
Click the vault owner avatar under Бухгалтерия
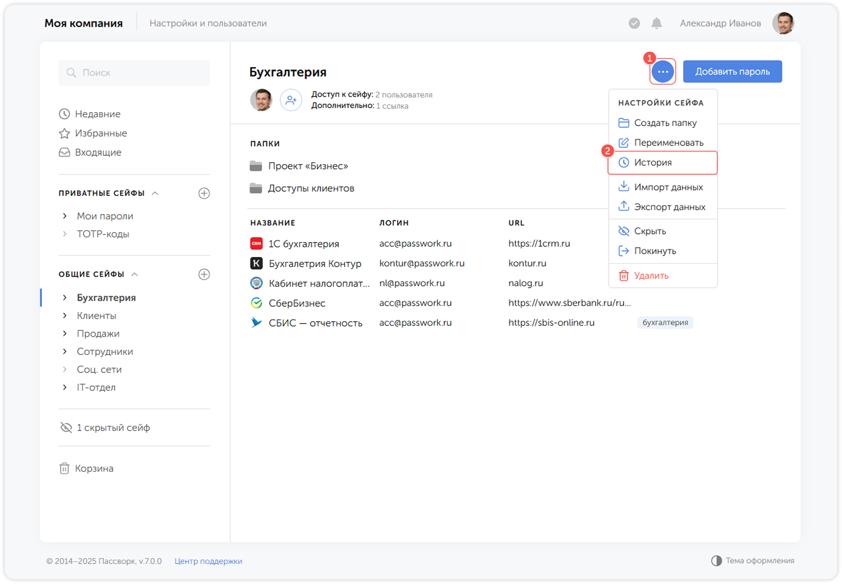point(261,100)
